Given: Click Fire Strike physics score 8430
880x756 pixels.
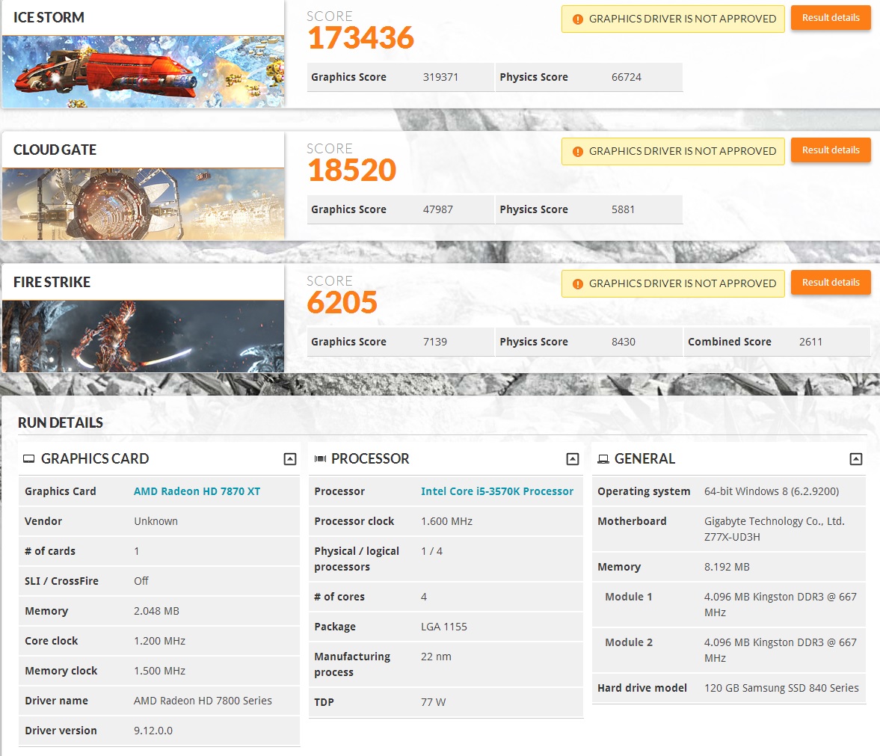Looking at the screenshot, I should pyautogui.click(x=624, y=342).
